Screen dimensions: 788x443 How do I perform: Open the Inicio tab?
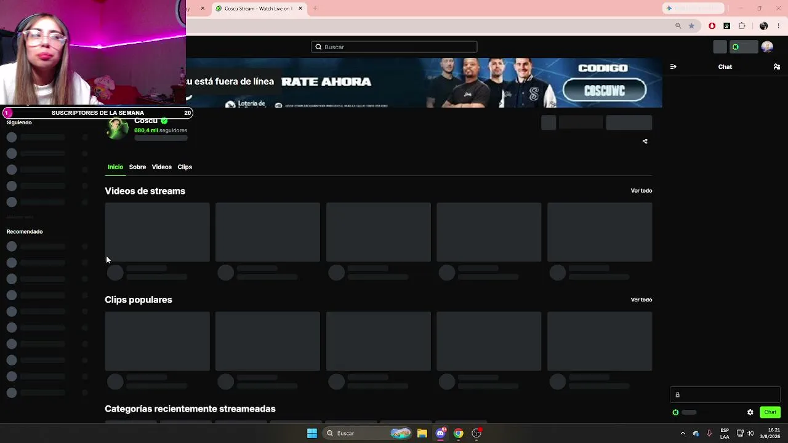(115, 167)
